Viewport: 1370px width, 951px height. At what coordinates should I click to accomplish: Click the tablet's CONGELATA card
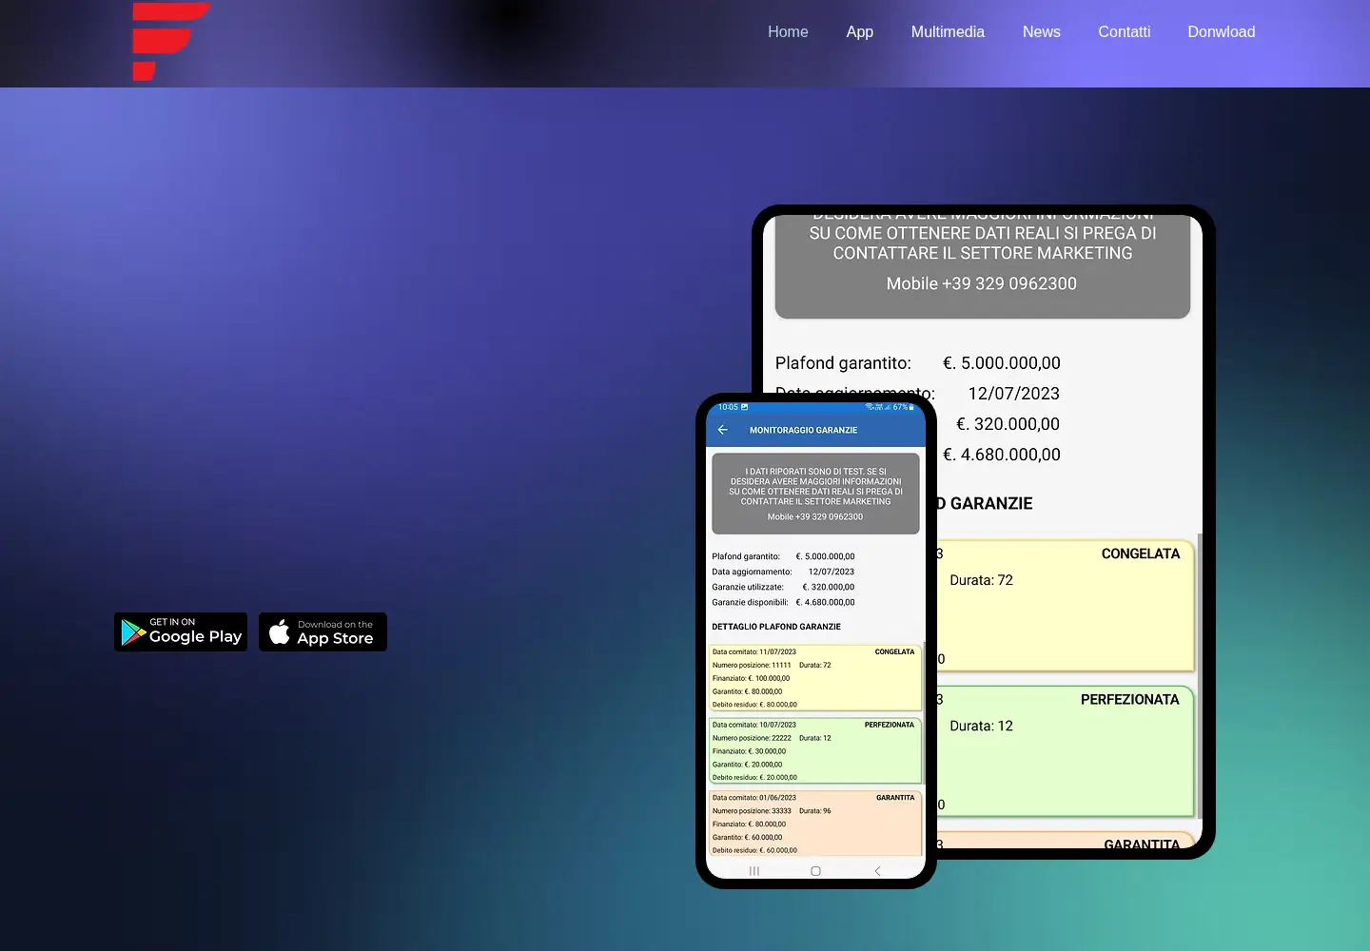(1065, 606)
